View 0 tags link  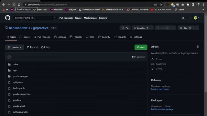[x=46, y=47]
